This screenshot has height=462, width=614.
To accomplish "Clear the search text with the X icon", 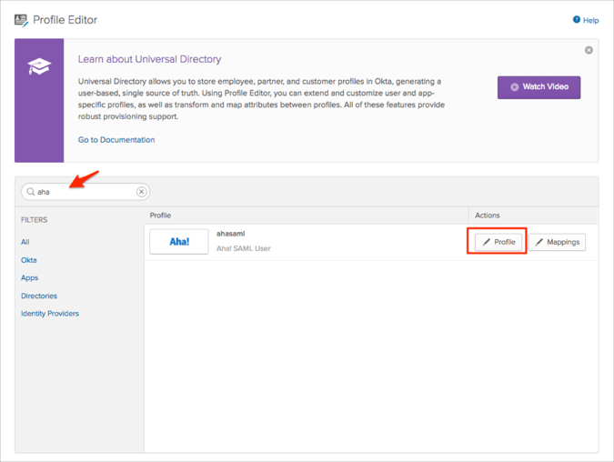I will 141,192.
